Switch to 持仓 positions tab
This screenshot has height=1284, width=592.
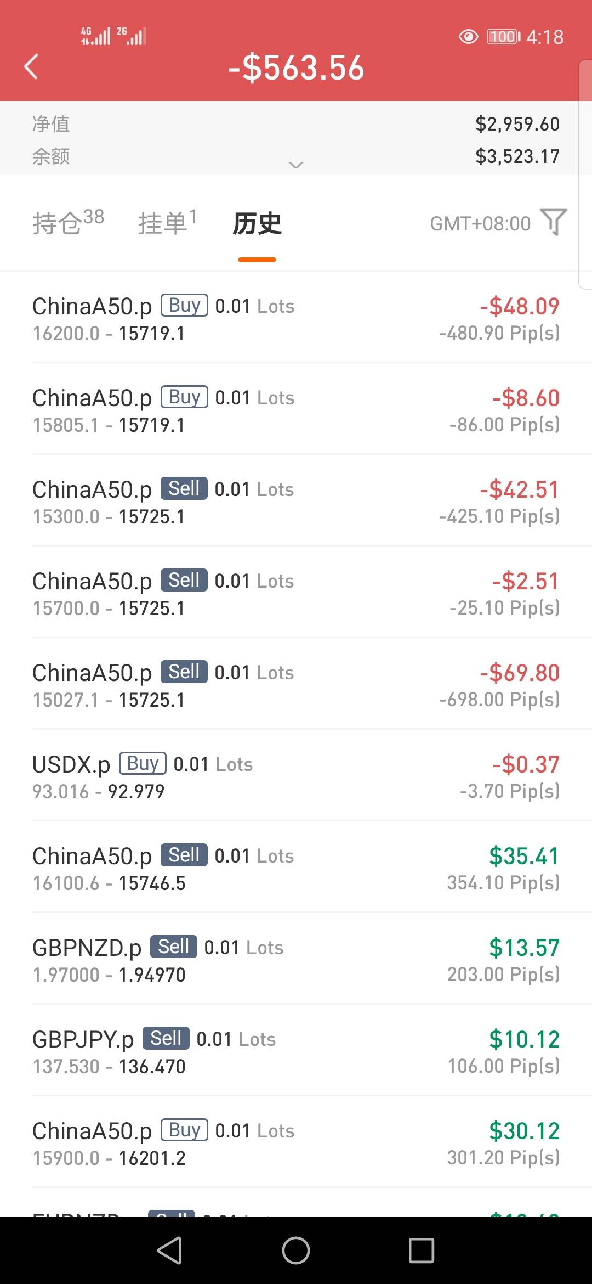pos(68,222)
